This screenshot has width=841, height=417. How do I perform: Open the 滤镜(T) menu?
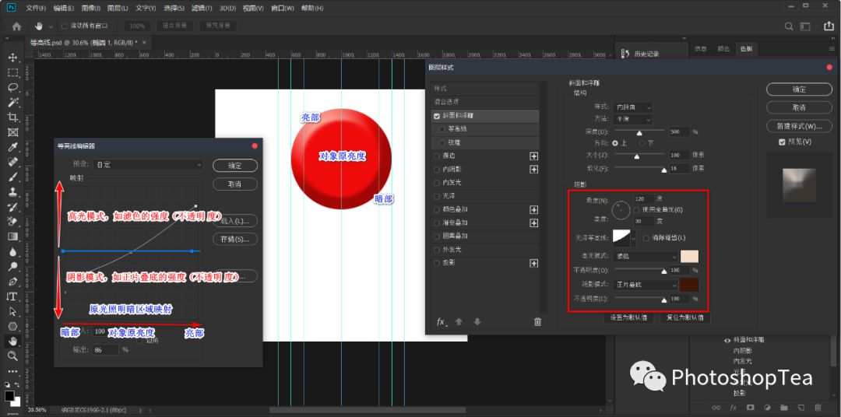(202, 9)
